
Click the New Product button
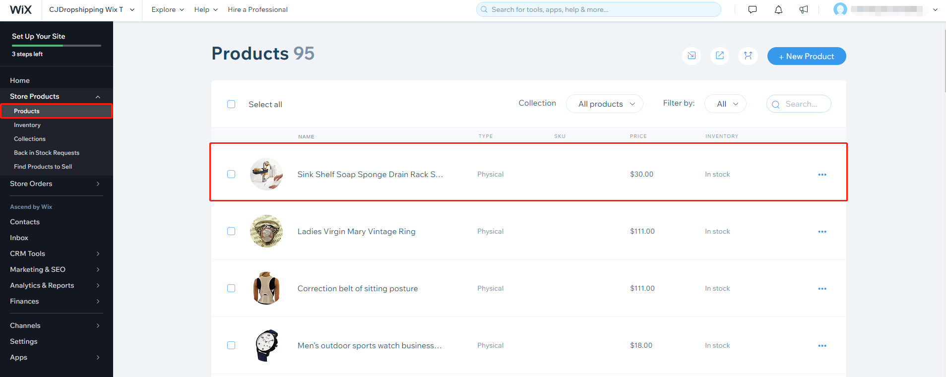coord(807,56)
